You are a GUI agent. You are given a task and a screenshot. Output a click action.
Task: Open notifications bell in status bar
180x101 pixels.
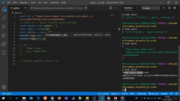pyautogui.click(x=177, y=94)
